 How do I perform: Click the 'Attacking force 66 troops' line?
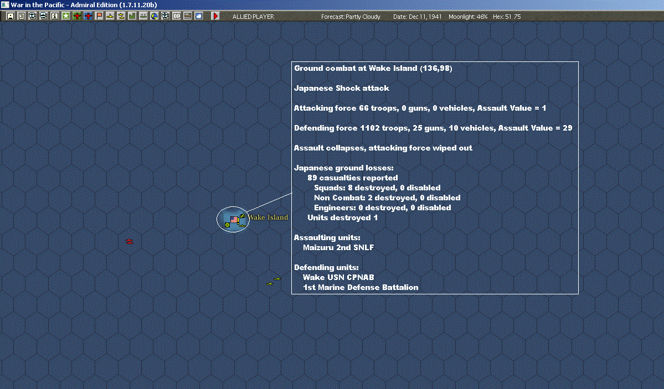[420, 108]
